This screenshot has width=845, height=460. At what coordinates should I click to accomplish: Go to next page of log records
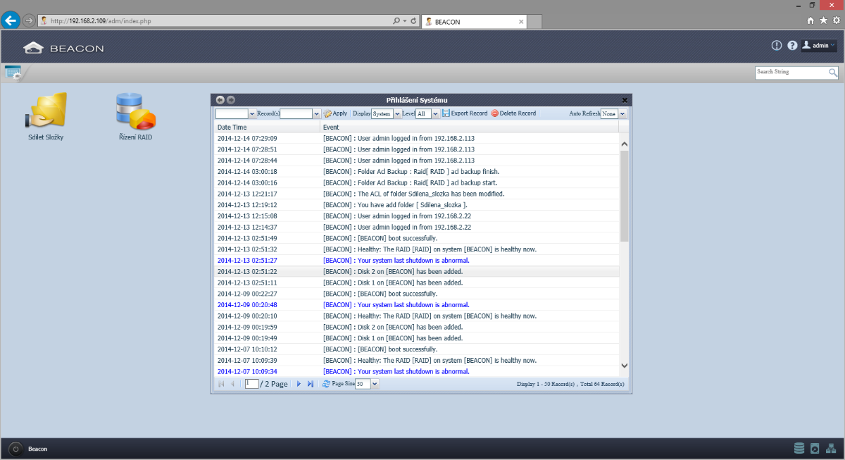[299, 384]
